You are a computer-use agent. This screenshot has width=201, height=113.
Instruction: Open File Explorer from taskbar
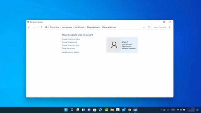tap(112, 110)
